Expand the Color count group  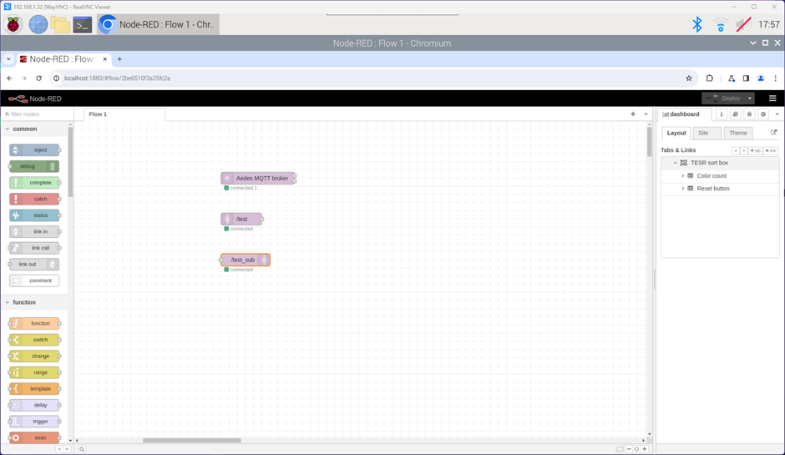click(x=683, y=176)
